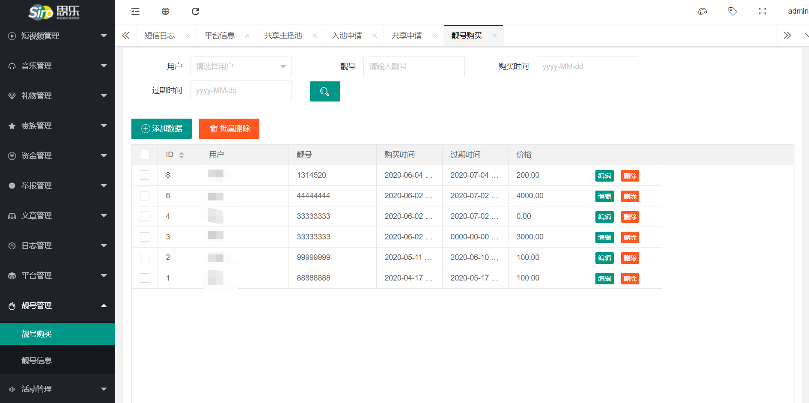809x403 pixels.
Task: Check the row with ID 1
Action: (145, 278)
